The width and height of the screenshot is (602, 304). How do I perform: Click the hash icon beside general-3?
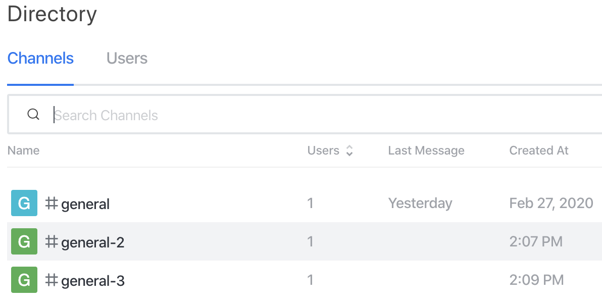click(52, 280)
